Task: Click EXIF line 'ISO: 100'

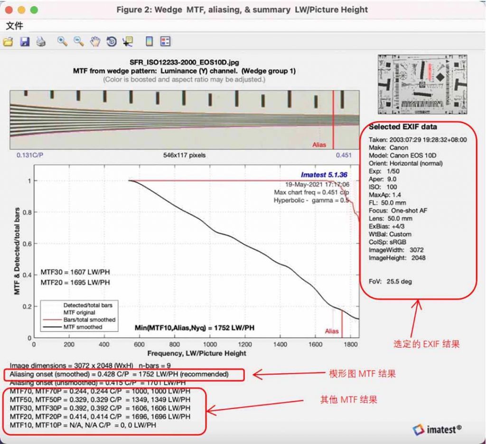Action: click(383, 187)
